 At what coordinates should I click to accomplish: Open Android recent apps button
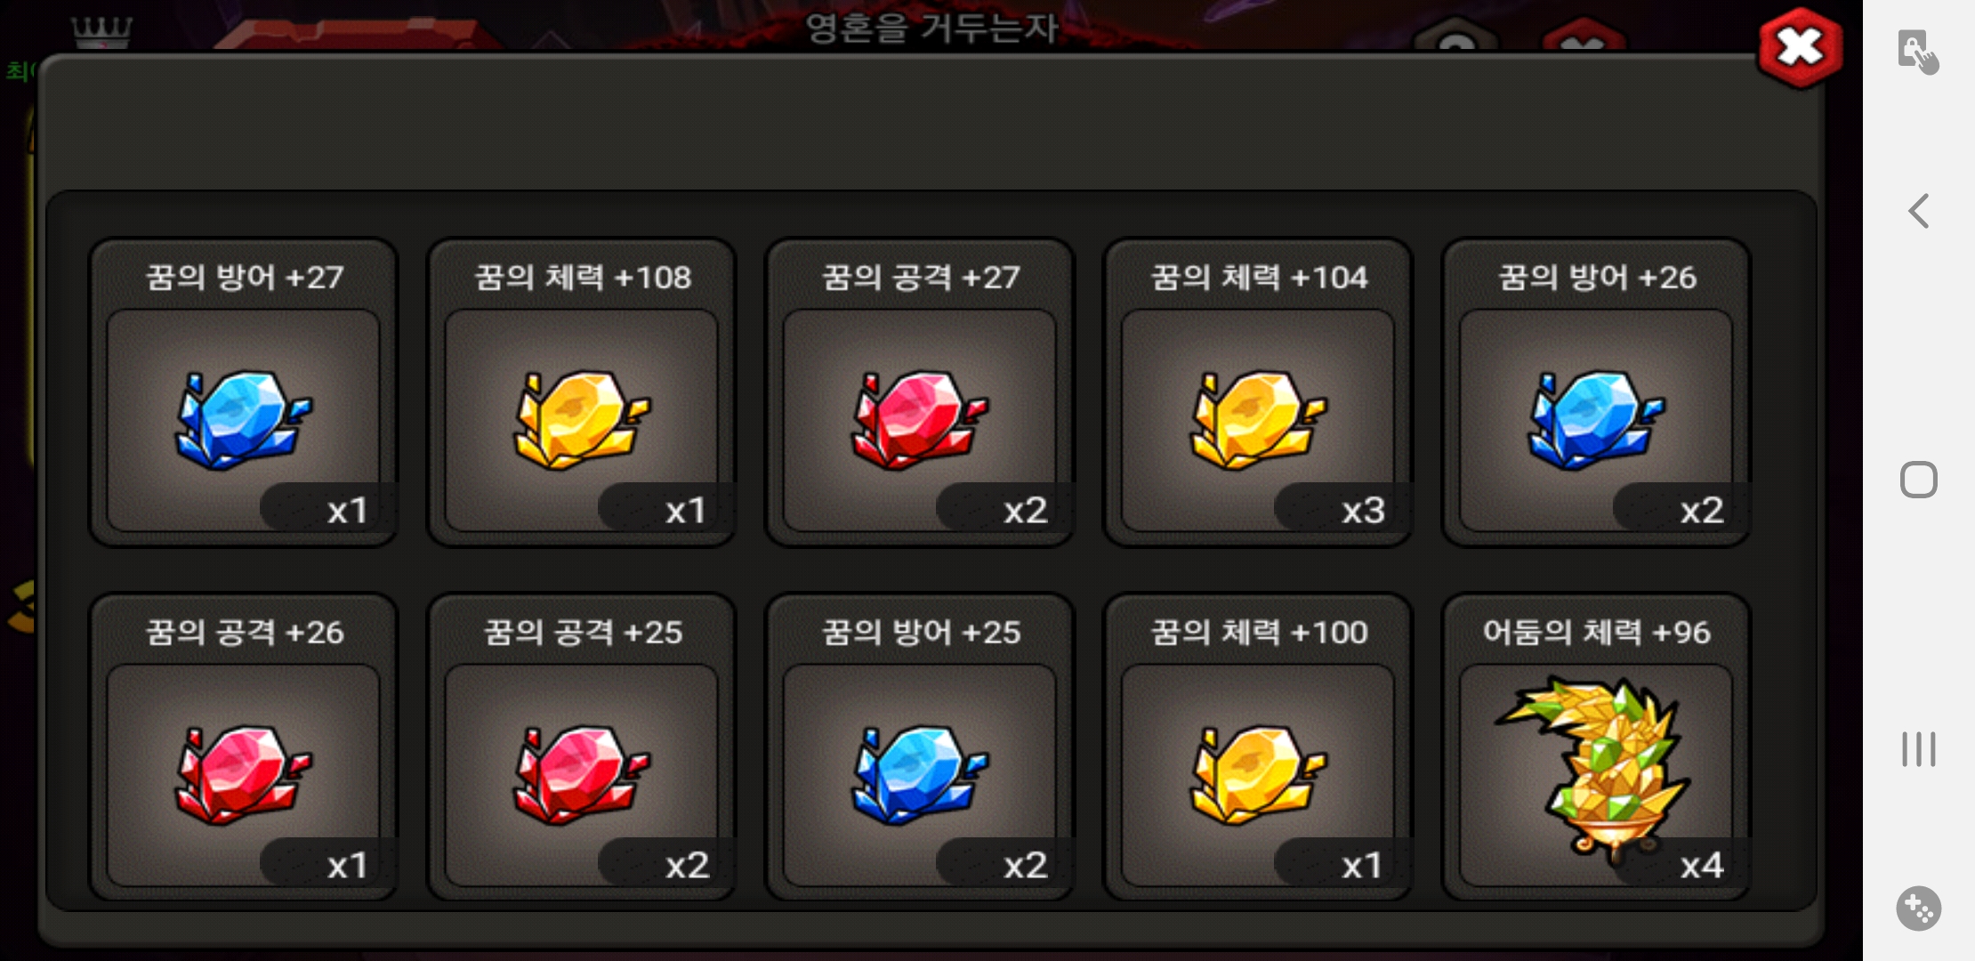point(1919,749)
